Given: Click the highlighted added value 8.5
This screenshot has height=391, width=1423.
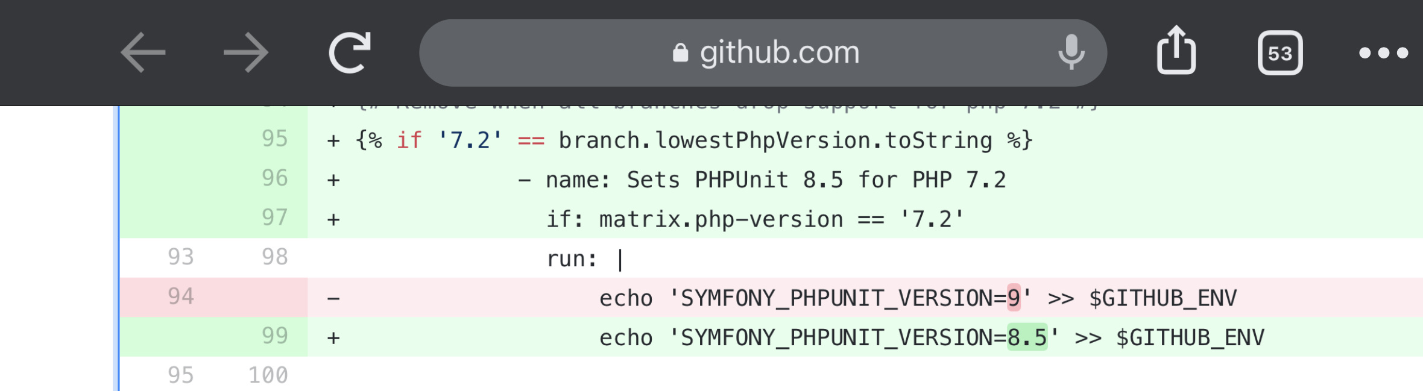Looking at the screenshot, I should (1027, 337).
